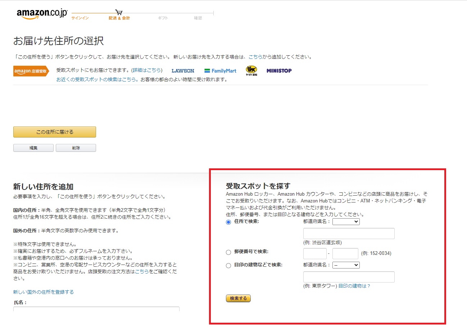
Task: Click the amazon 店頭受取 badge
Action: pyautogui.click(x=31, y=71)
